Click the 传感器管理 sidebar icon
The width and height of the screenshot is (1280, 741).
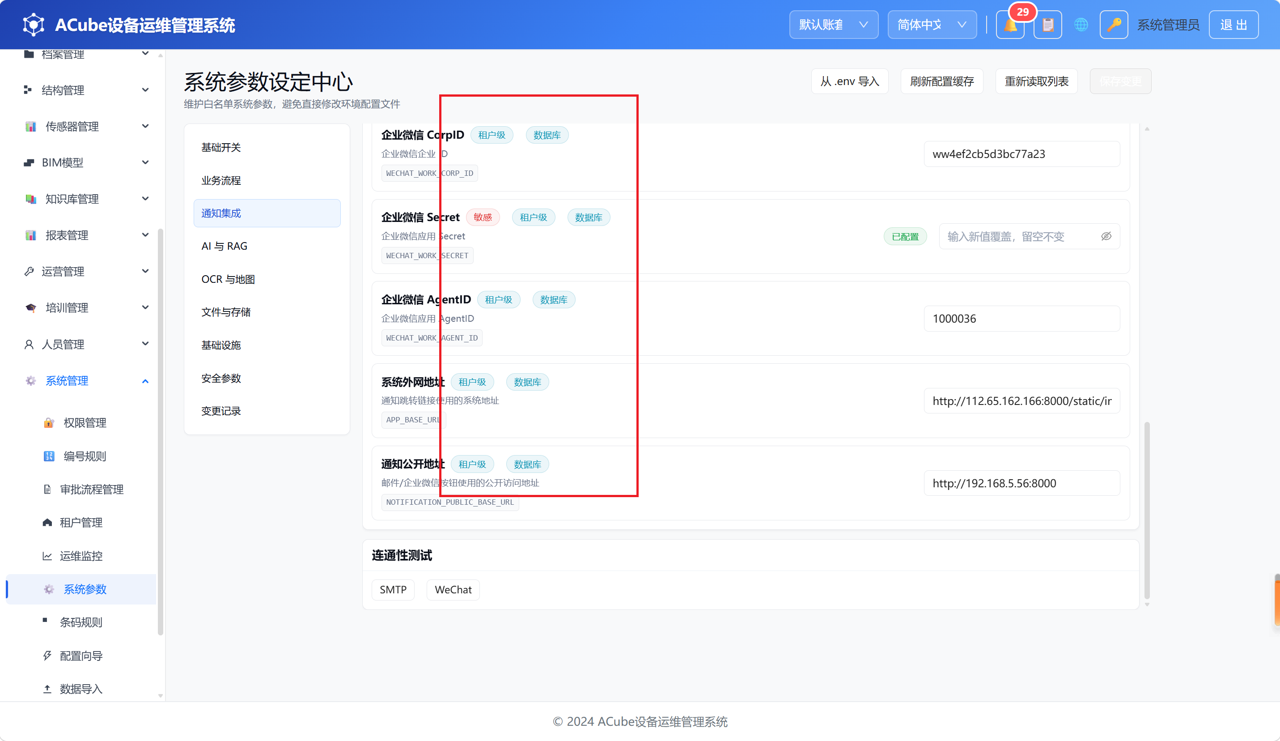(30, 126)
